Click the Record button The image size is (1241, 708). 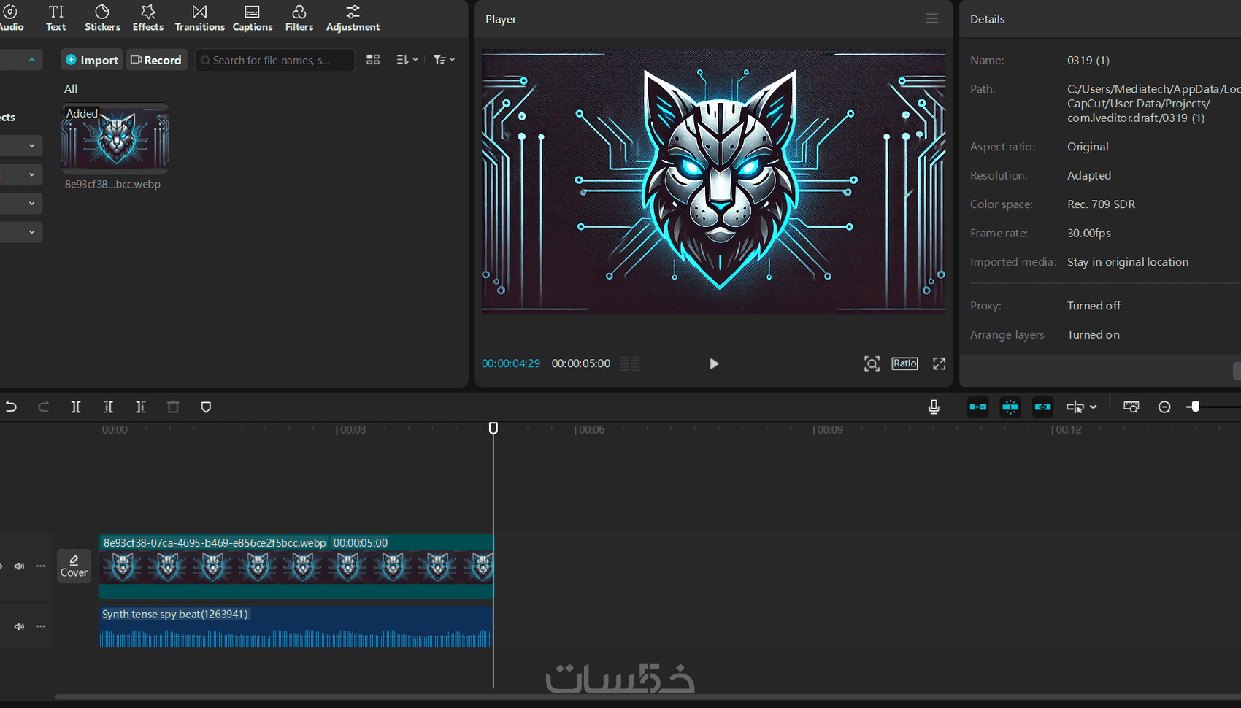[156, 60]
